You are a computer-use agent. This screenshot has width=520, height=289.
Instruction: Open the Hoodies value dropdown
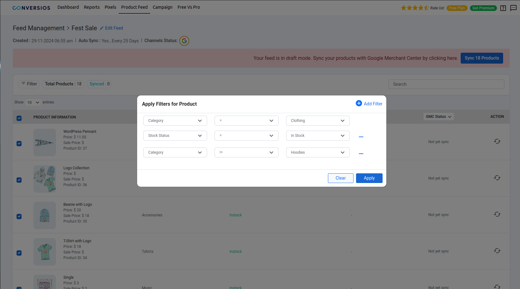318,152
